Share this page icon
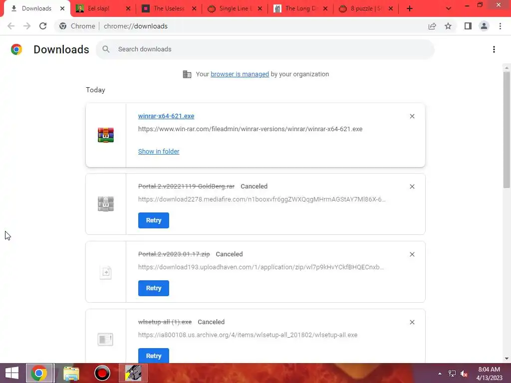Viewport: 511px width, 383px height. (432, 26)
